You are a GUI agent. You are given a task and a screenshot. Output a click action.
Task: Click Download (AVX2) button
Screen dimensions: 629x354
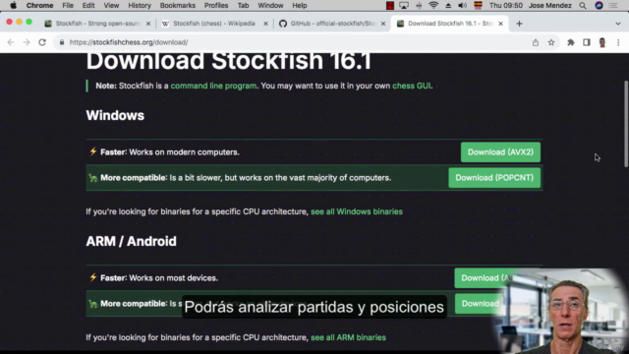click(500, 152)
